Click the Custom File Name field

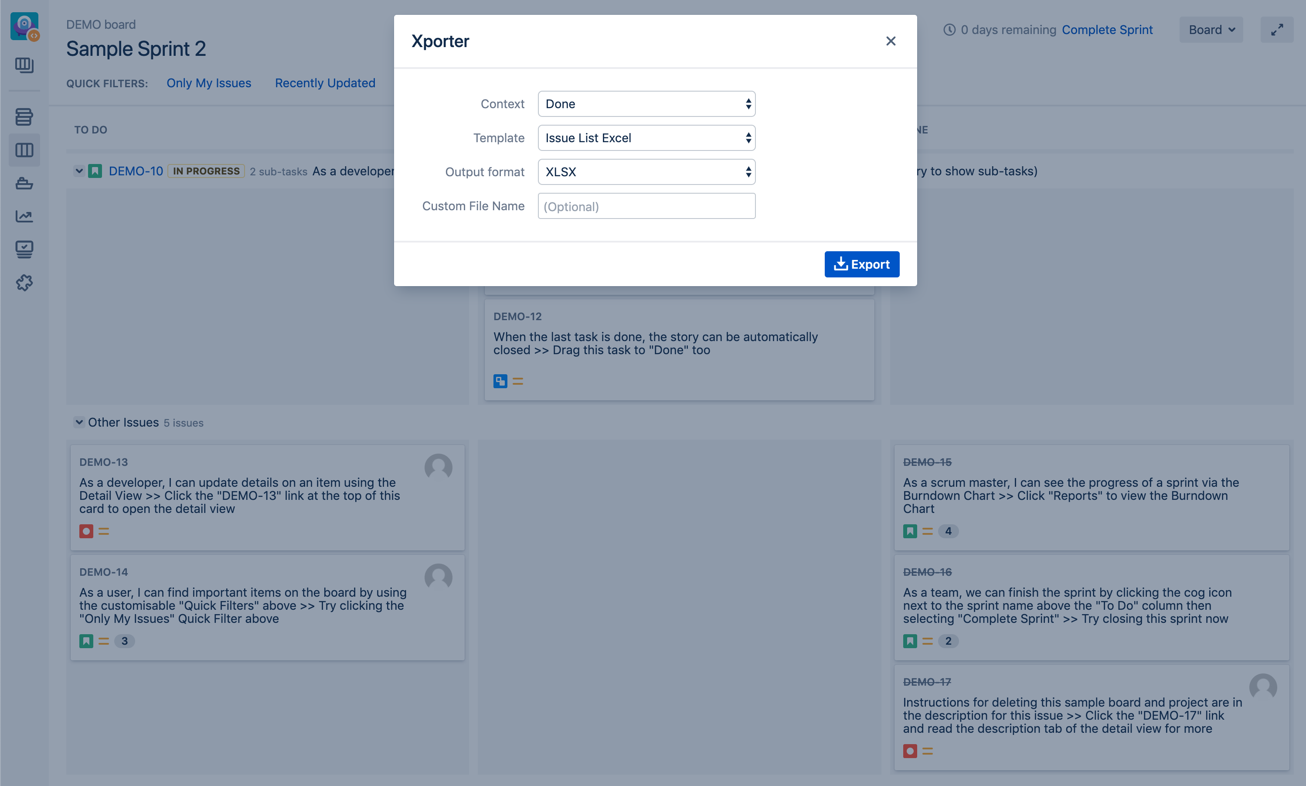(646, 206)
